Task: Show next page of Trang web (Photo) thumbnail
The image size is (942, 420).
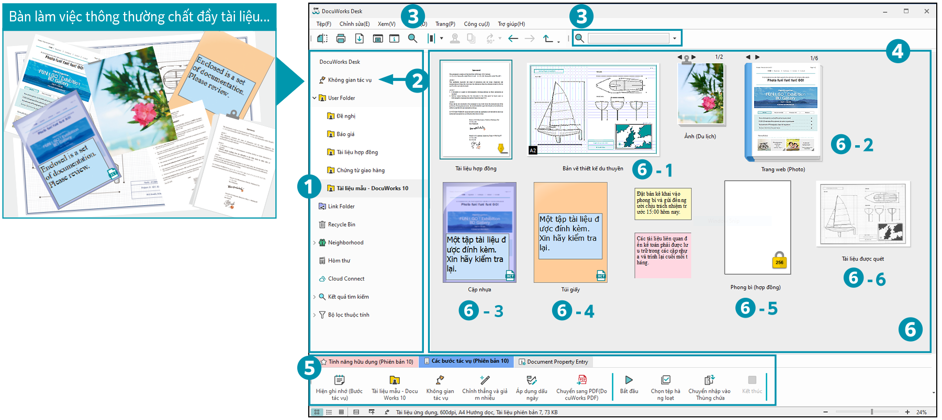Action: click(x=757, y=57)
